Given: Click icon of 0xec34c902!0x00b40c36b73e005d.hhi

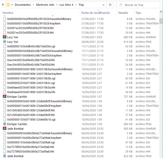Looking at the screenshot, I should 4,60.
